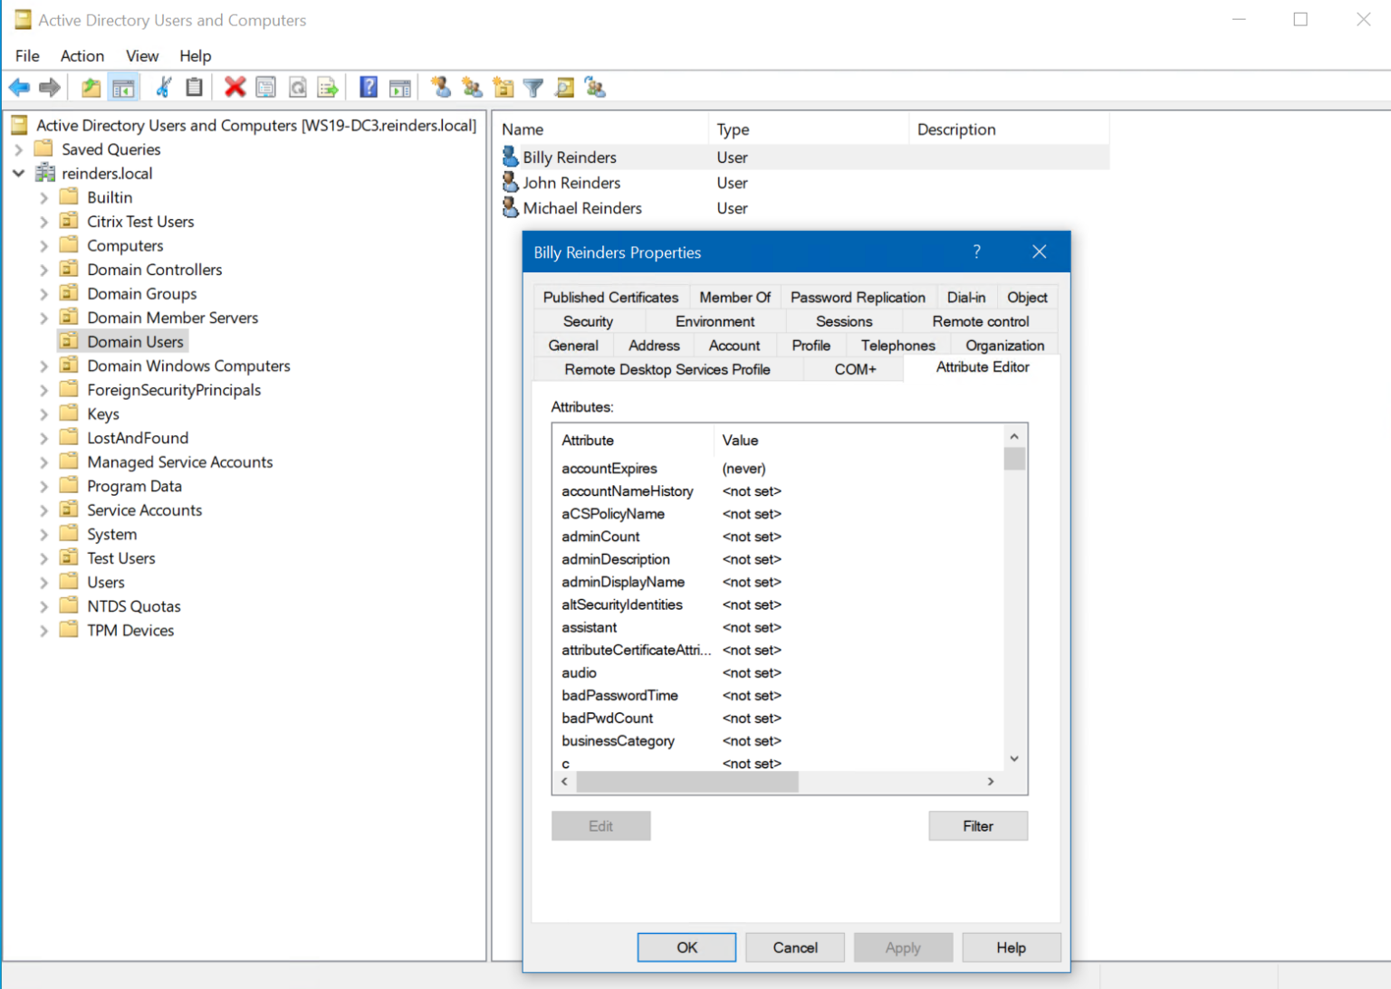
Task: Click the Create New Organizational Unit icon
Action: (x=503, y=87)
